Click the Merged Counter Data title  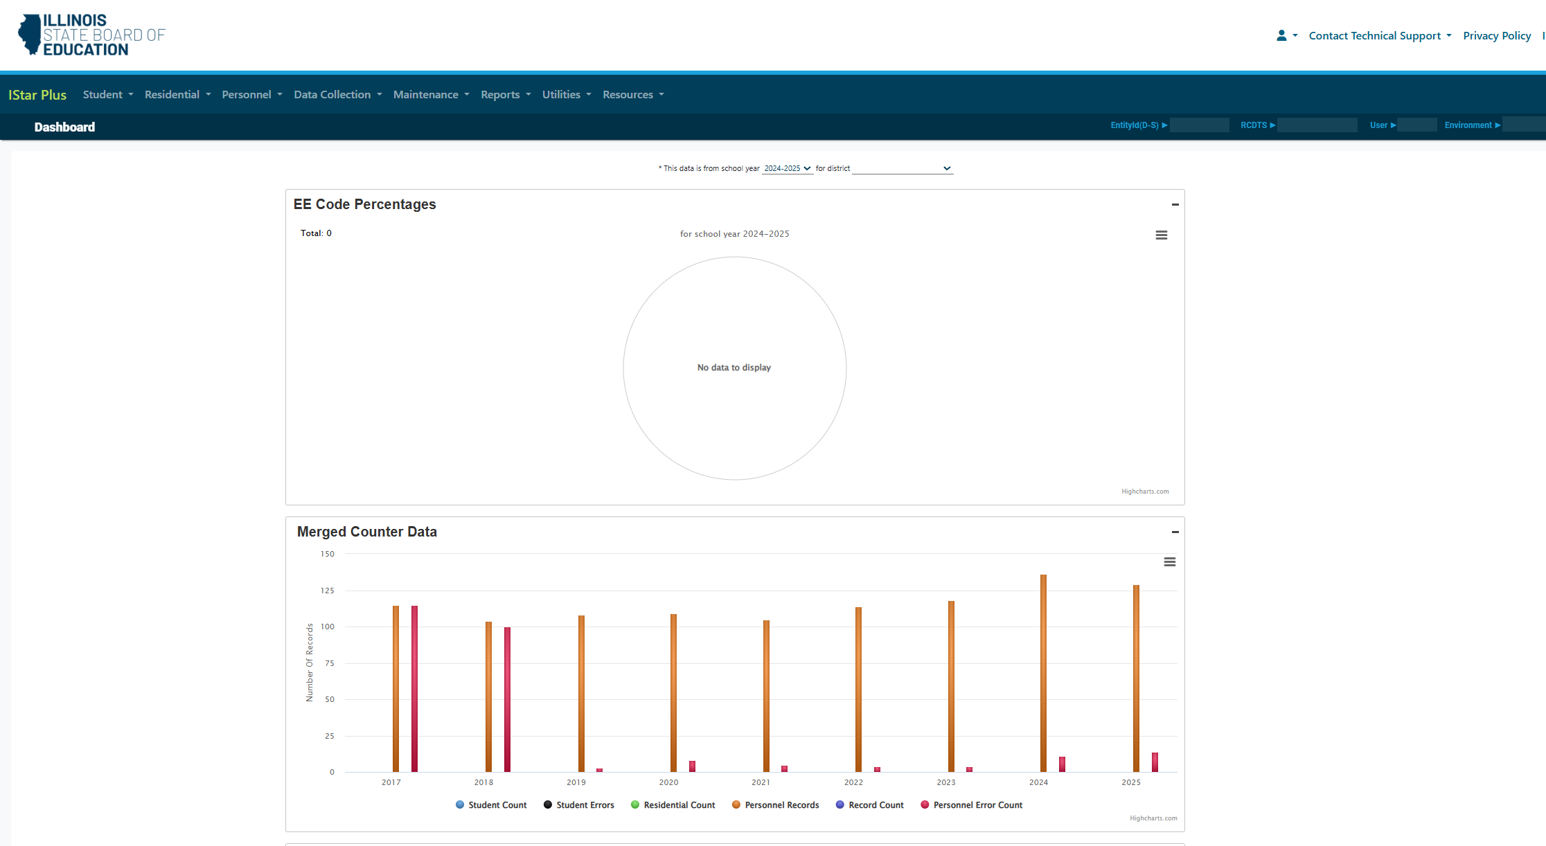tap(367, 532)
